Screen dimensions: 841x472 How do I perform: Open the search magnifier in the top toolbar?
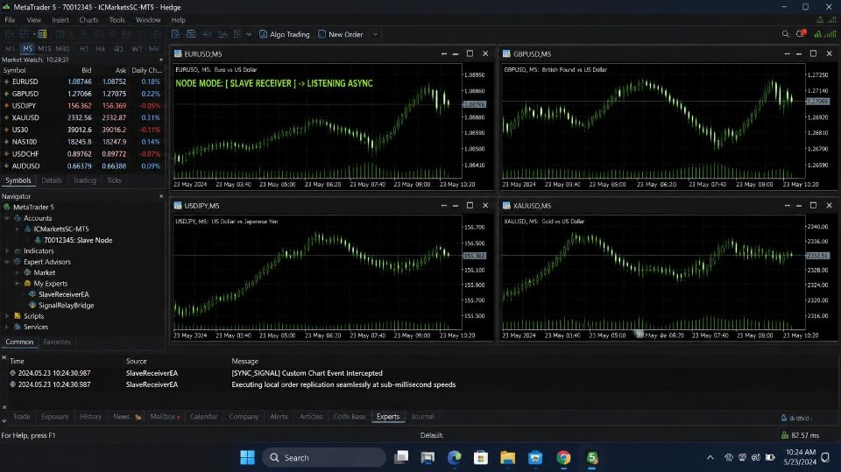click(785, 34)
